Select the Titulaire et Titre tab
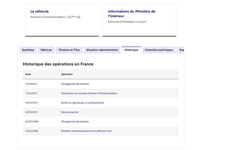229x150 pixels. [x=69, y=50]
